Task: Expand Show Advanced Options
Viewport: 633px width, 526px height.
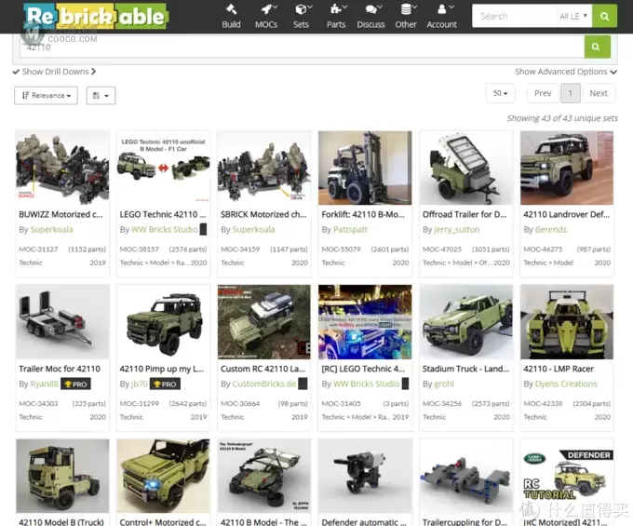Action: pyautogui.click(x=566, y=72)
